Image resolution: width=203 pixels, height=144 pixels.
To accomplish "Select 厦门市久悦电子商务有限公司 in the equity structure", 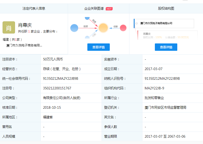I will 156,23.
